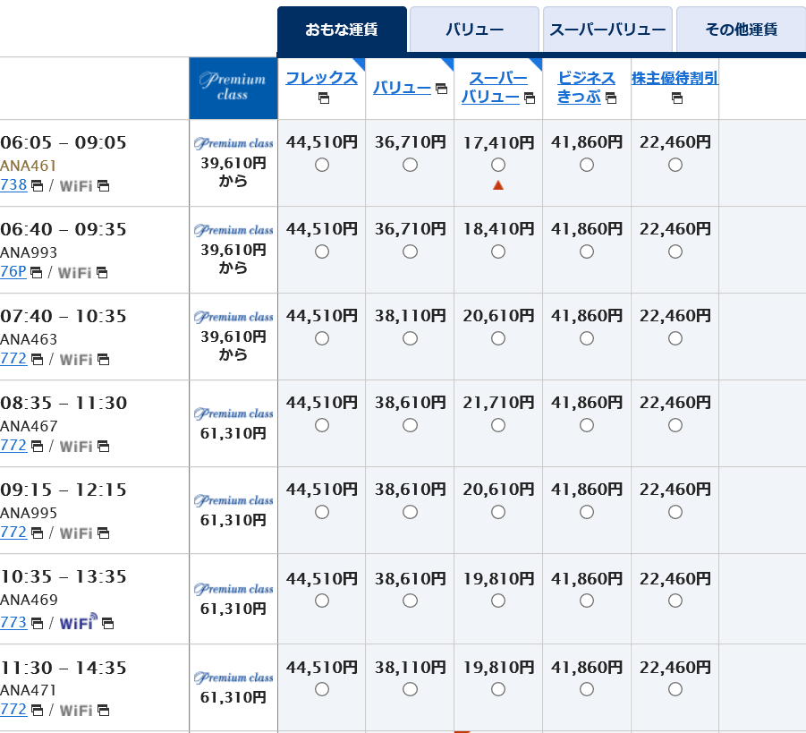Click flight number ANA461

[28, 166]
